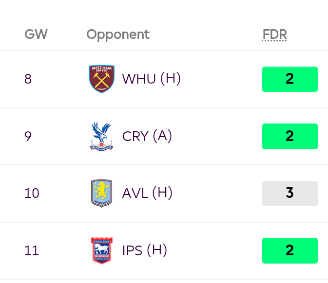Click grey difficulty 3 badge for AVL
The height and width of the screenshot is (283, 328).
click(x=290, y=194)
